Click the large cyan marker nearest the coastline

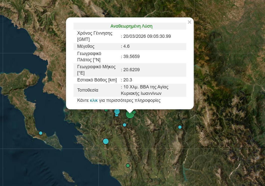(x=106, y=141)
